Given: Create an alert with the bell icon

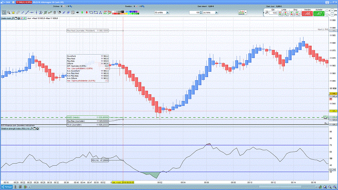Looking at the screenshot, I should click(x=13, y=13).
